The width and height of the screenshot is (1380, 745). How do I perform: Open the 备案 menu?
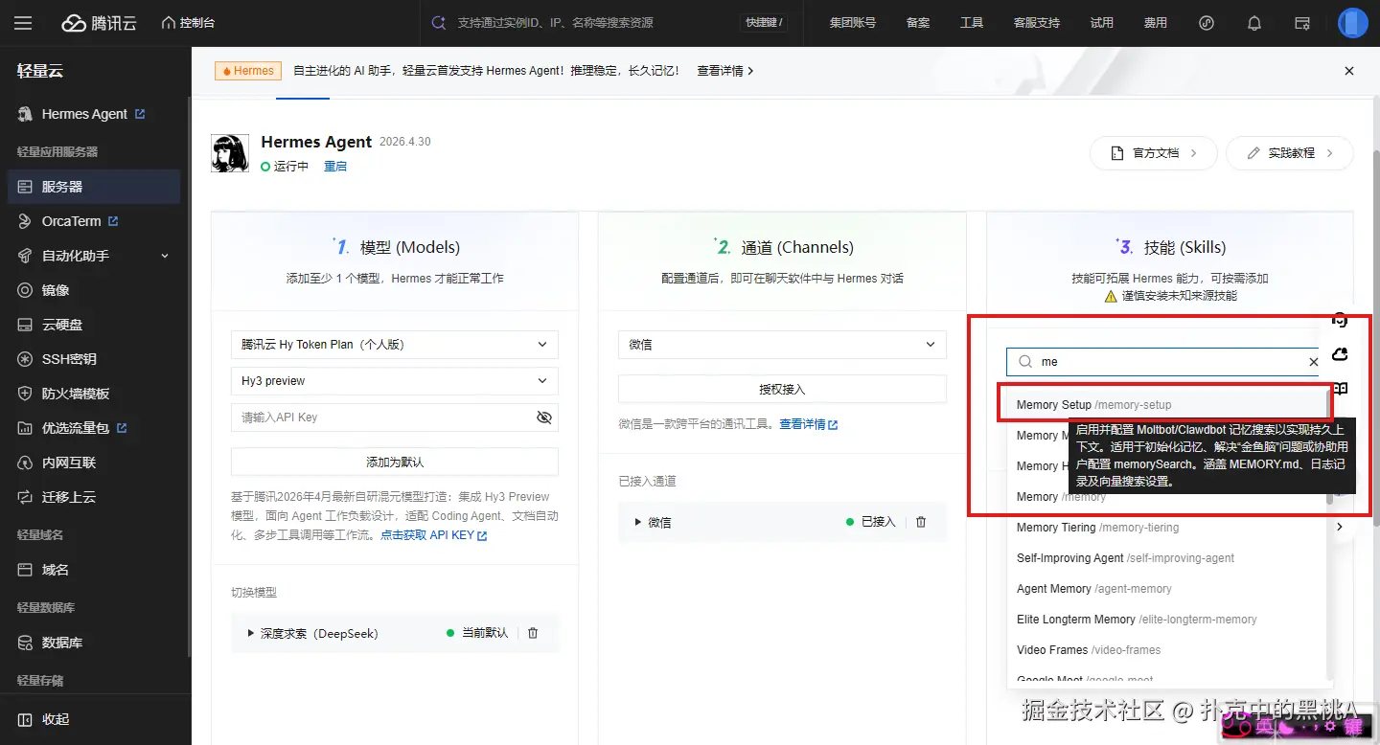[x=918, y=23]
